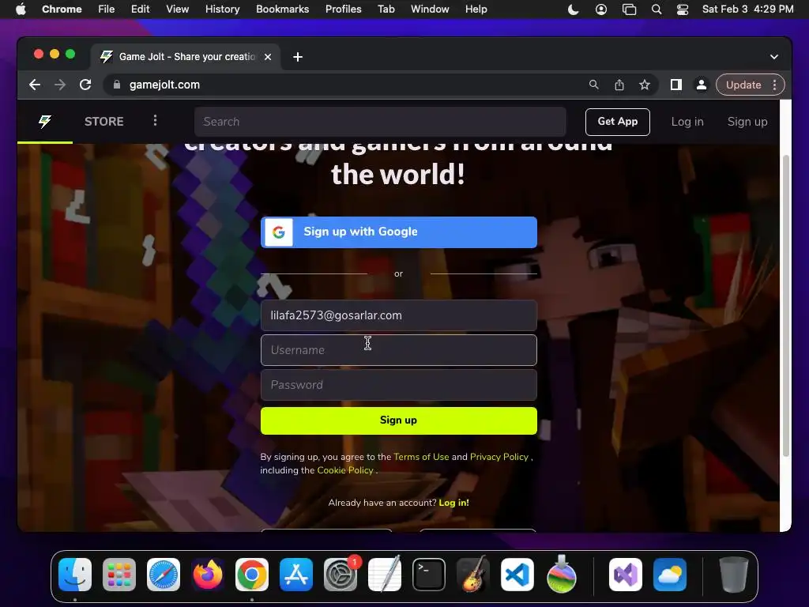
Task: Click the Log in! link below form
Action: [x=454, y=503]
